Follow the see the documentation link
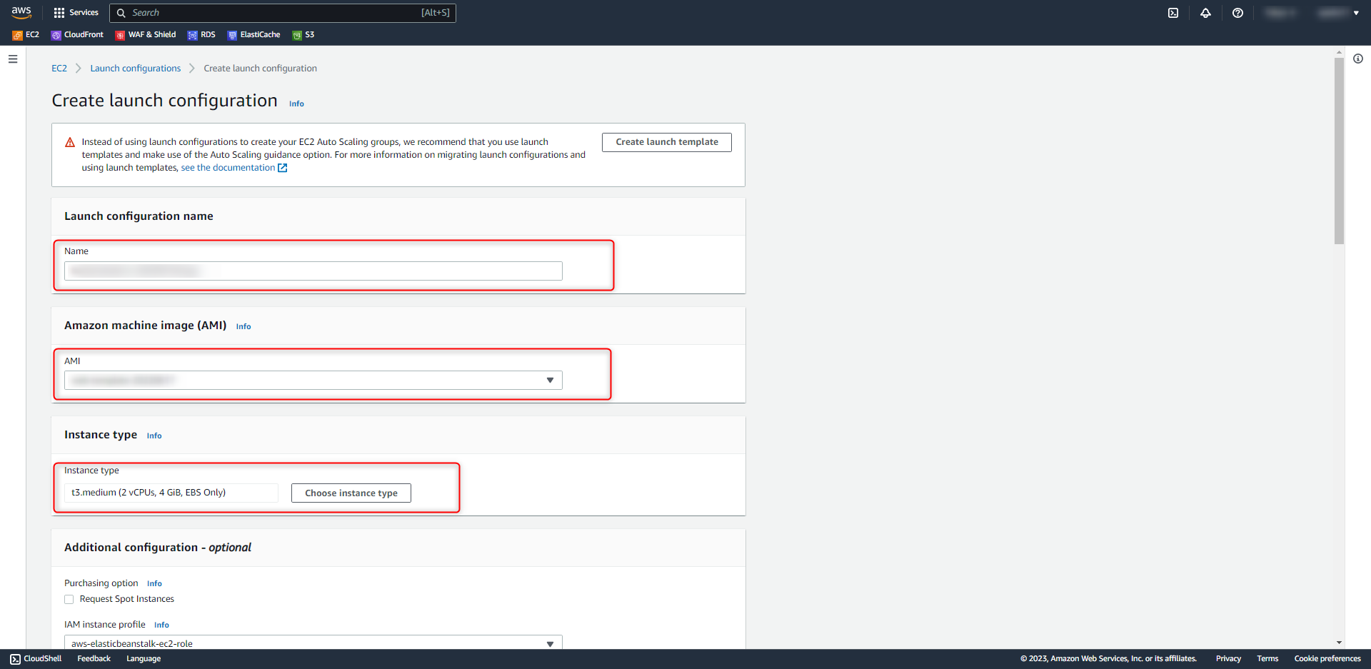The height and width of the screenshot is (669, 1371). coord(228,168)
